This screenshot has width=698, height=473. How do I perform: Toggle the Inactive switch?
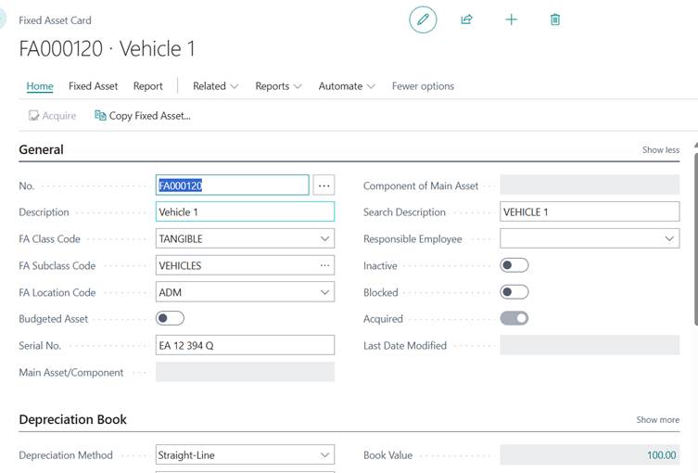tap(514, 265)
